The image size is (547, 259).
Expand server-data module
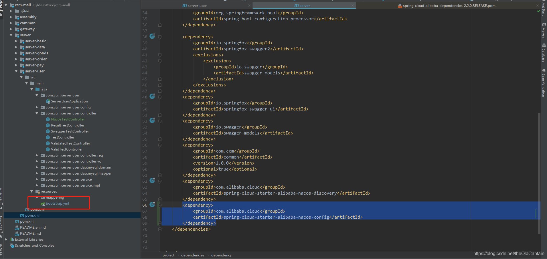point(16,47)
